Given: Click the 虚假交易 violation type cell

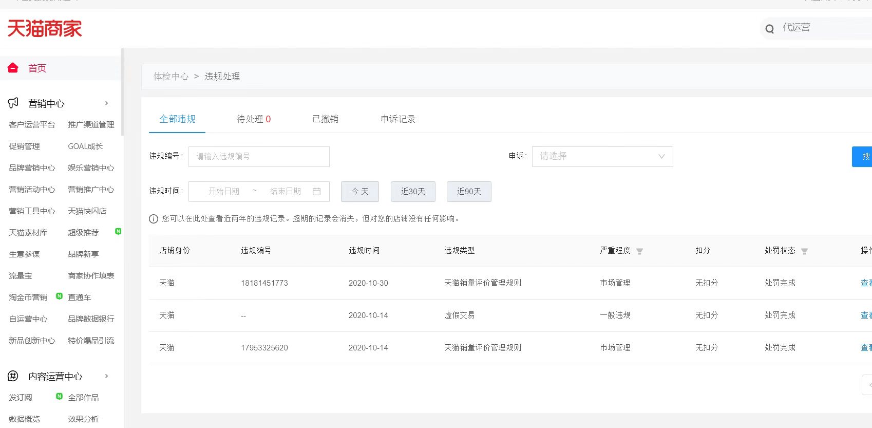Looking at the screenshot, I should [x=460, y=315].
